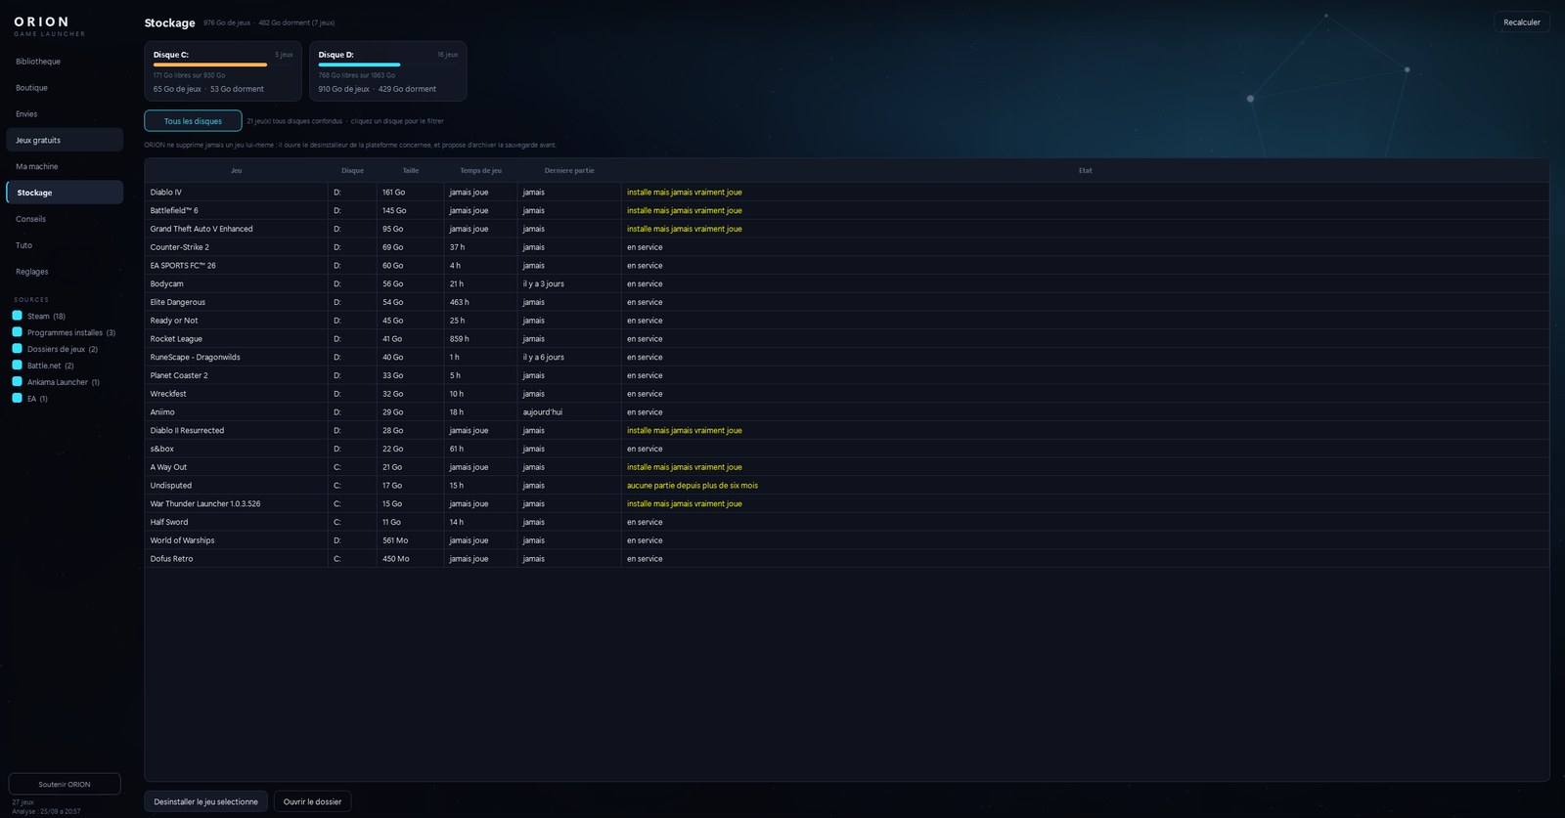
Task: Select the A Way Out row
Action: point(847,467)
